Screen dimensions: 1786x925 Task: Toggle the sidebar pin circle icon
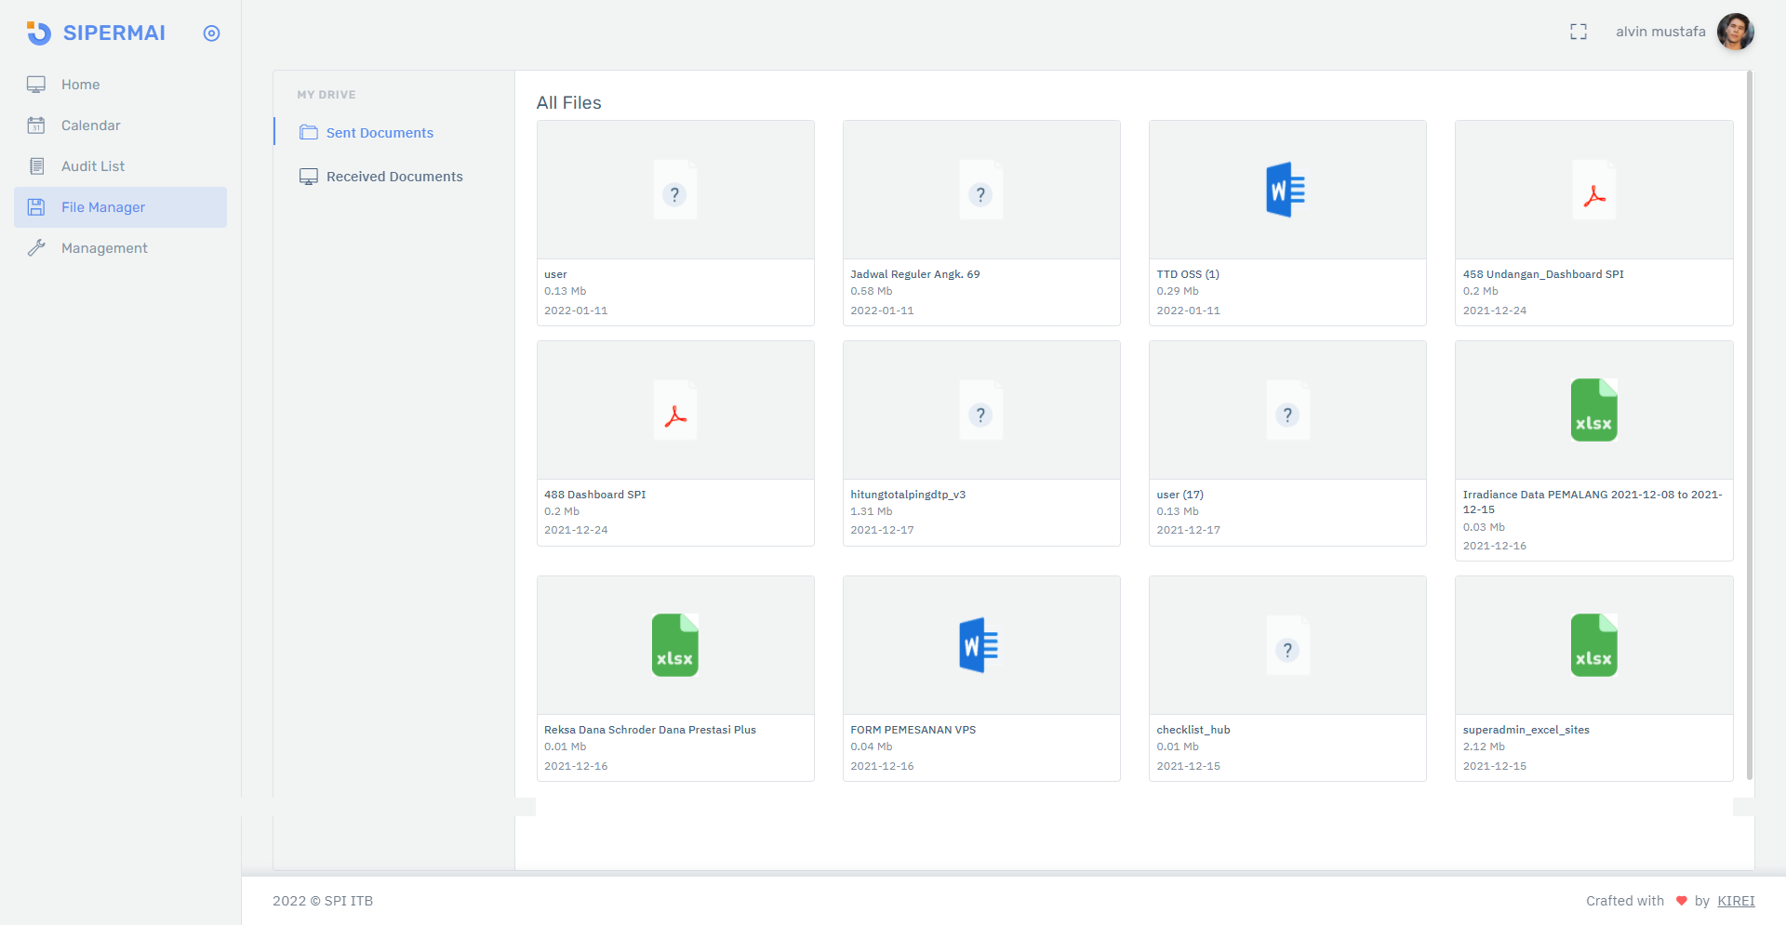(x=211, y=33)
